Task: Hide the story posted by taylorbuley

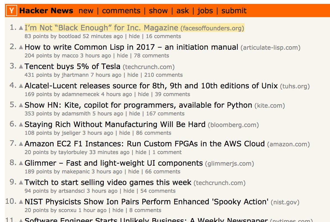Action: 141,152
